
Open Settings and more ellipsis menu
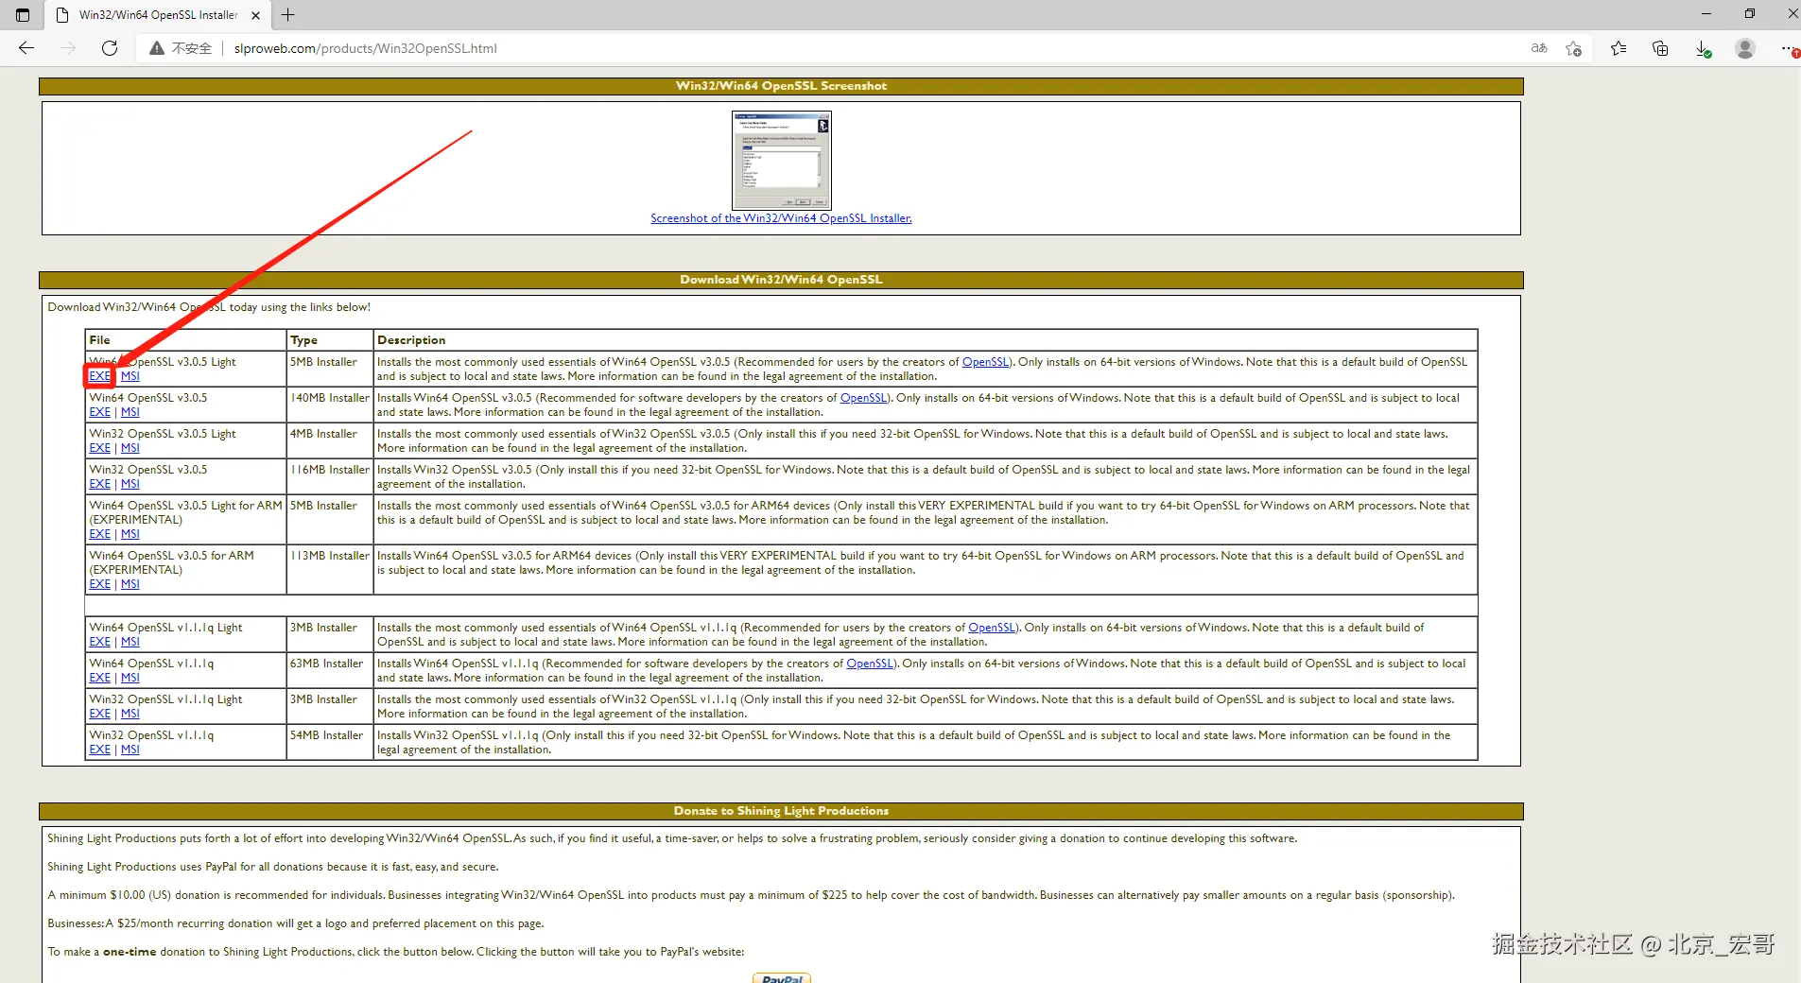click(x=1788, y=48)
